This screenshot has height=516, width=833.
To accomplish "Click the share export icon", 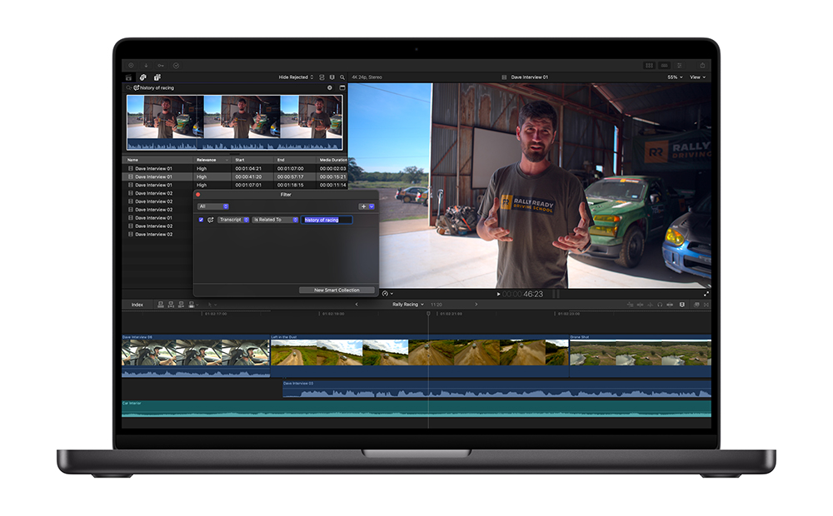I will click(x=702, y=65).
